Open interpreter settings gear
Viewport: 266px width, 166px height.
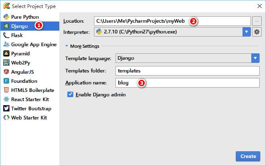point(257,32)
